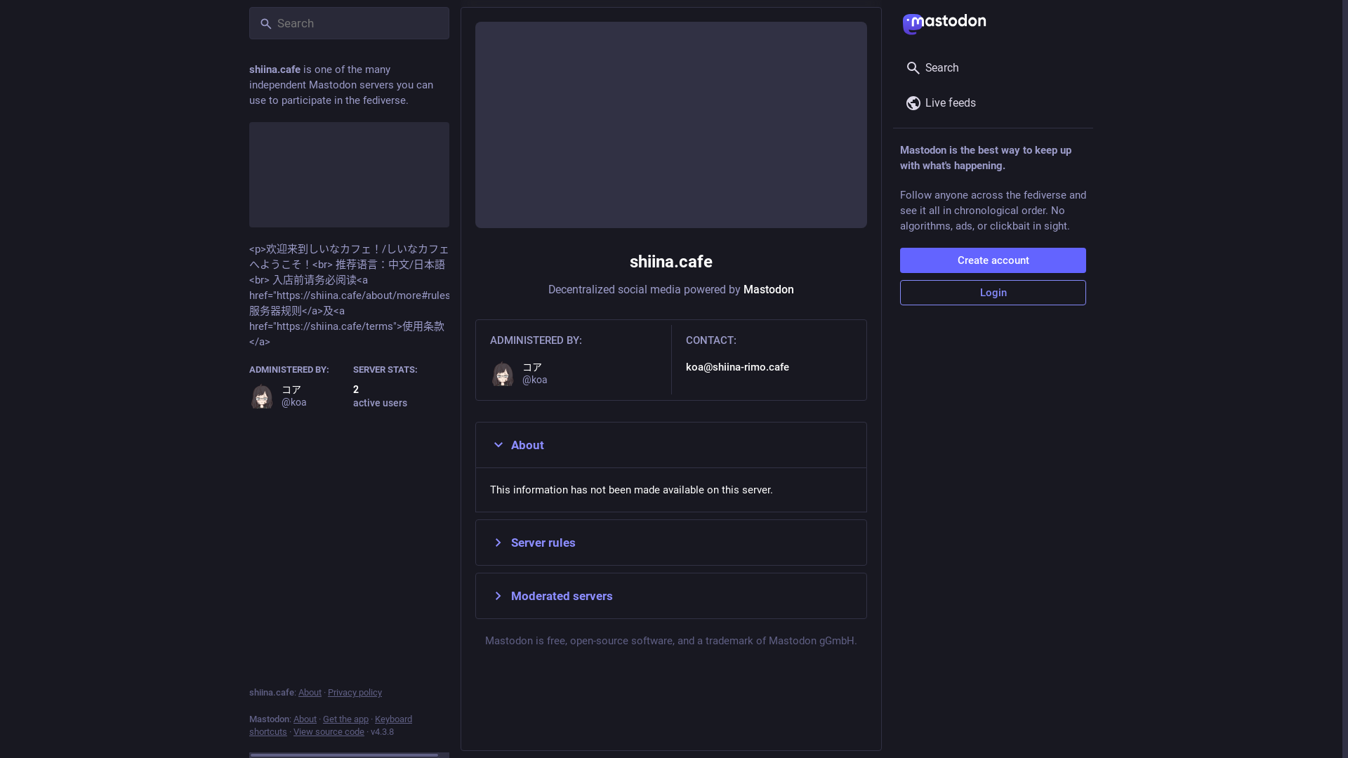The width and height of the screenshot is (1348, 758).
Task: Open the View source code link
Action: coord(329,732)
